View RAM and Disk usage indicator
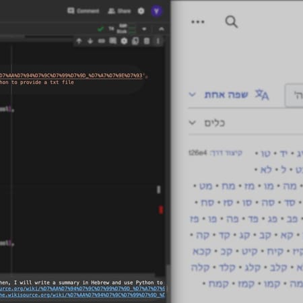 pyautogui.click(x=126, y=29)
